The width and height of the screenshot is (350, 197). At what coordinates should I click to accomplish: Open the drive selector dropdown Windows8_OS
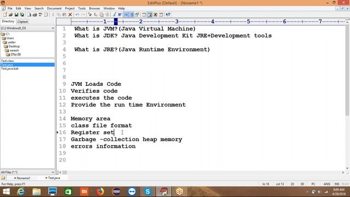coord(27,28)
